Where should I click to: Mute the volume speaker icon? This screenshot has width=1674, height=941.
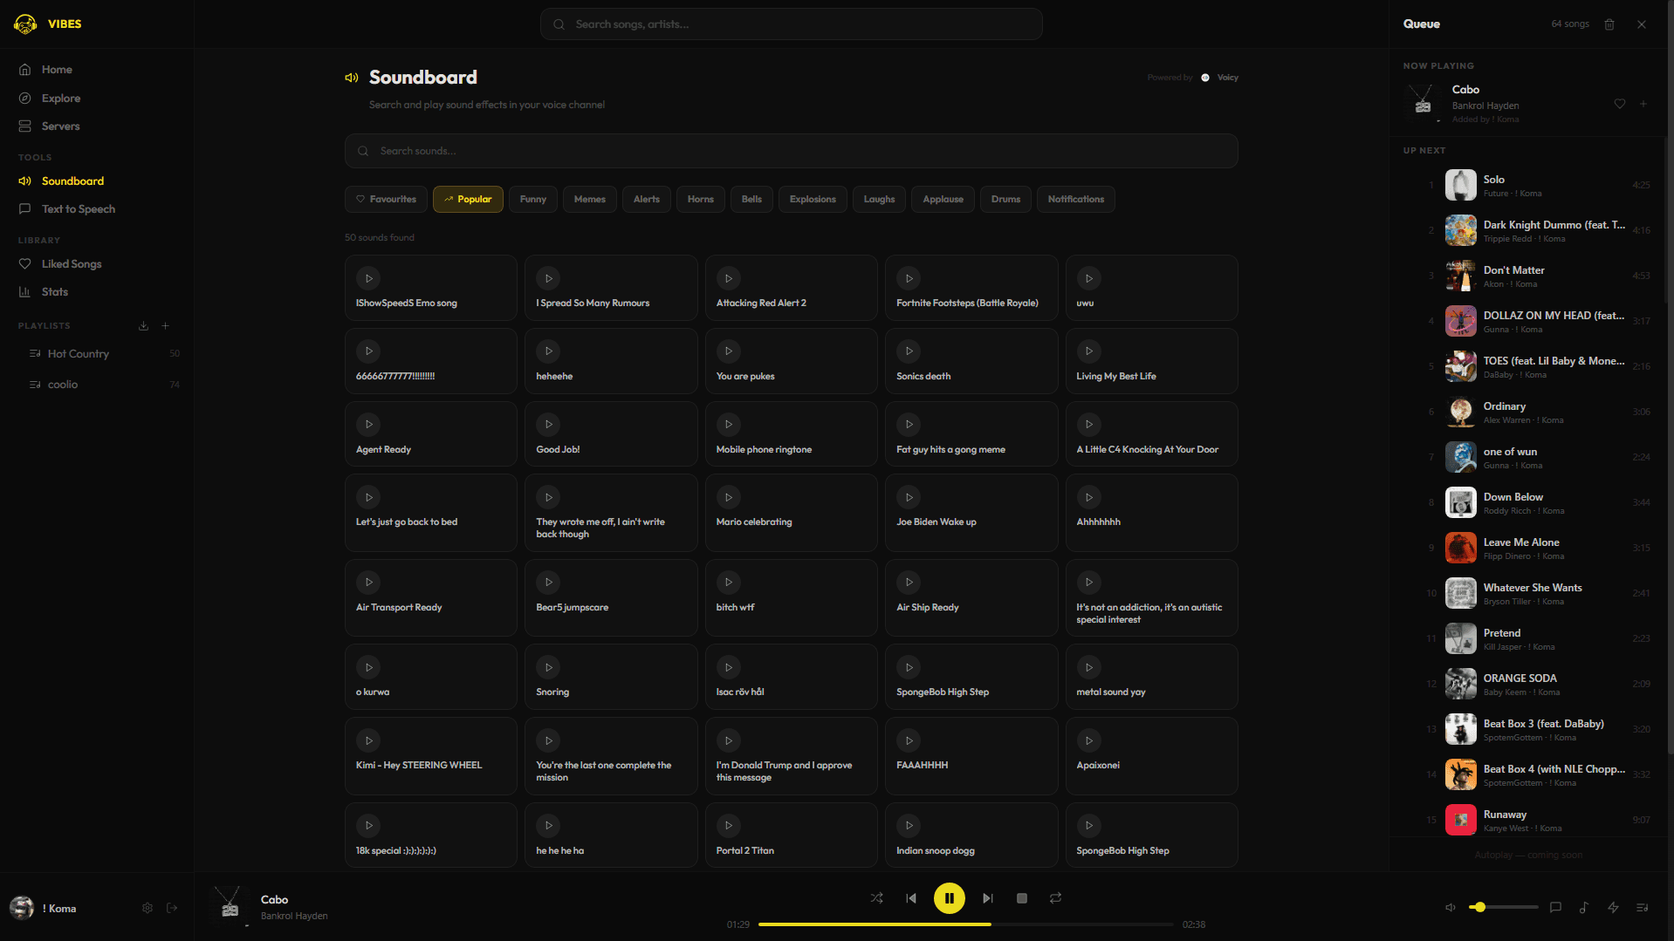coord(1450,907)
